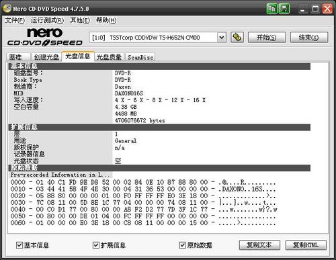This screenshot has width=336, height=260.
Task: Open the 其他(E) menu
Action: [80, 20]
